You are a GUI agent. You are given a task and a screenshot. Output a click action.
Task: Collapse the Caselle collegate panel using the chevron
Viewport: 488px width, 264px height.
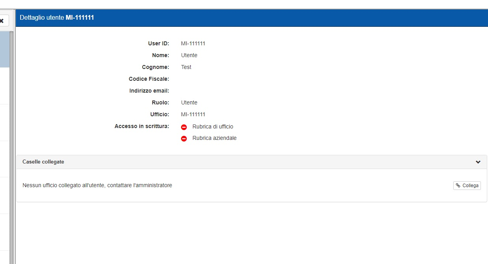coord(478,162)
